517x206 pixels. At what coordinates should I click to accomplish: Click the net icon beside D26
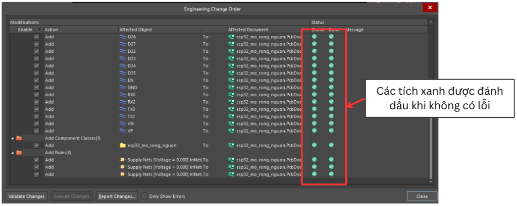[122, 37]
